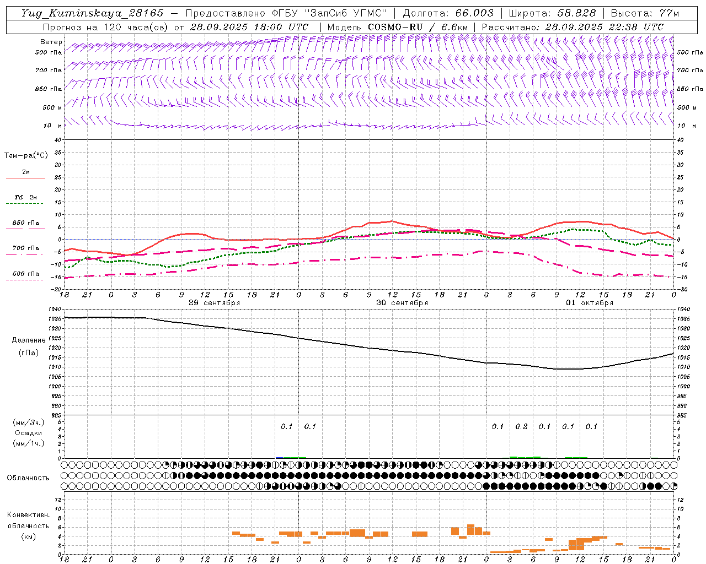Click the (гПа) unit under Давление
Viewport: 706px width, 564px height.
(x=29, y=352)
